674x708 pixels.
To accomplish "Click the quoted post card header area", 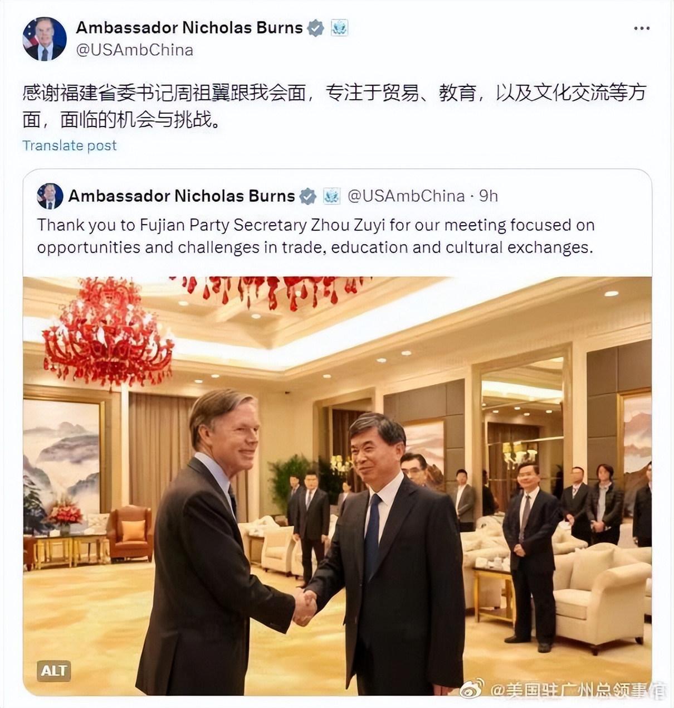I will (337, 196).
